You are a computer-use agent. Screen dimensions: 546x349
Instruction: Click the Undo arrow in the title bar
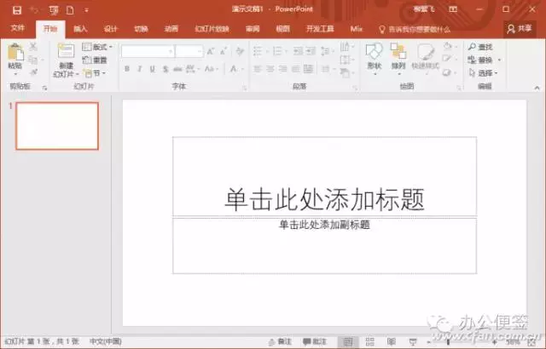point(34,10)
